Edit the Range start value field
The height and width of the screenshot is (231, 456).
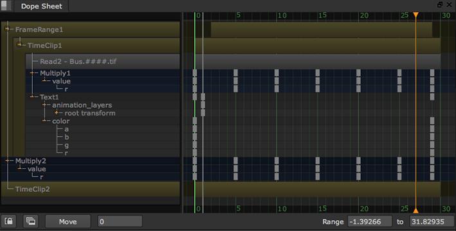[x=370, y=221]
